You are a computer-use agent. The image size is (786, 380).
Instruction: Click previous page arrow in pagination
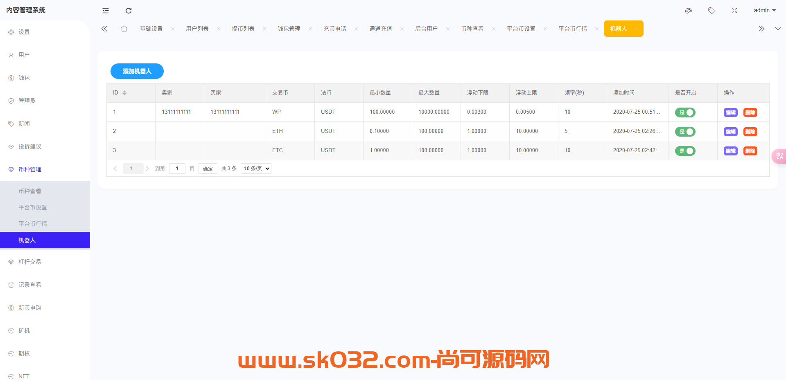point(115,169)
